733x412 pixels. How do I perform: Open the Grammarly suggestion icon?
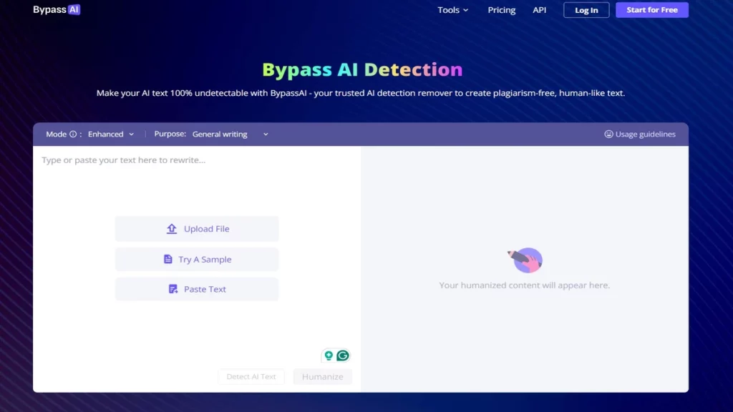[x=342, y=355]
